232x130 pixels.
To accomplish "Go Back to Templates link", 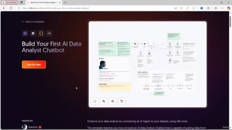I will tap(33, 22).
